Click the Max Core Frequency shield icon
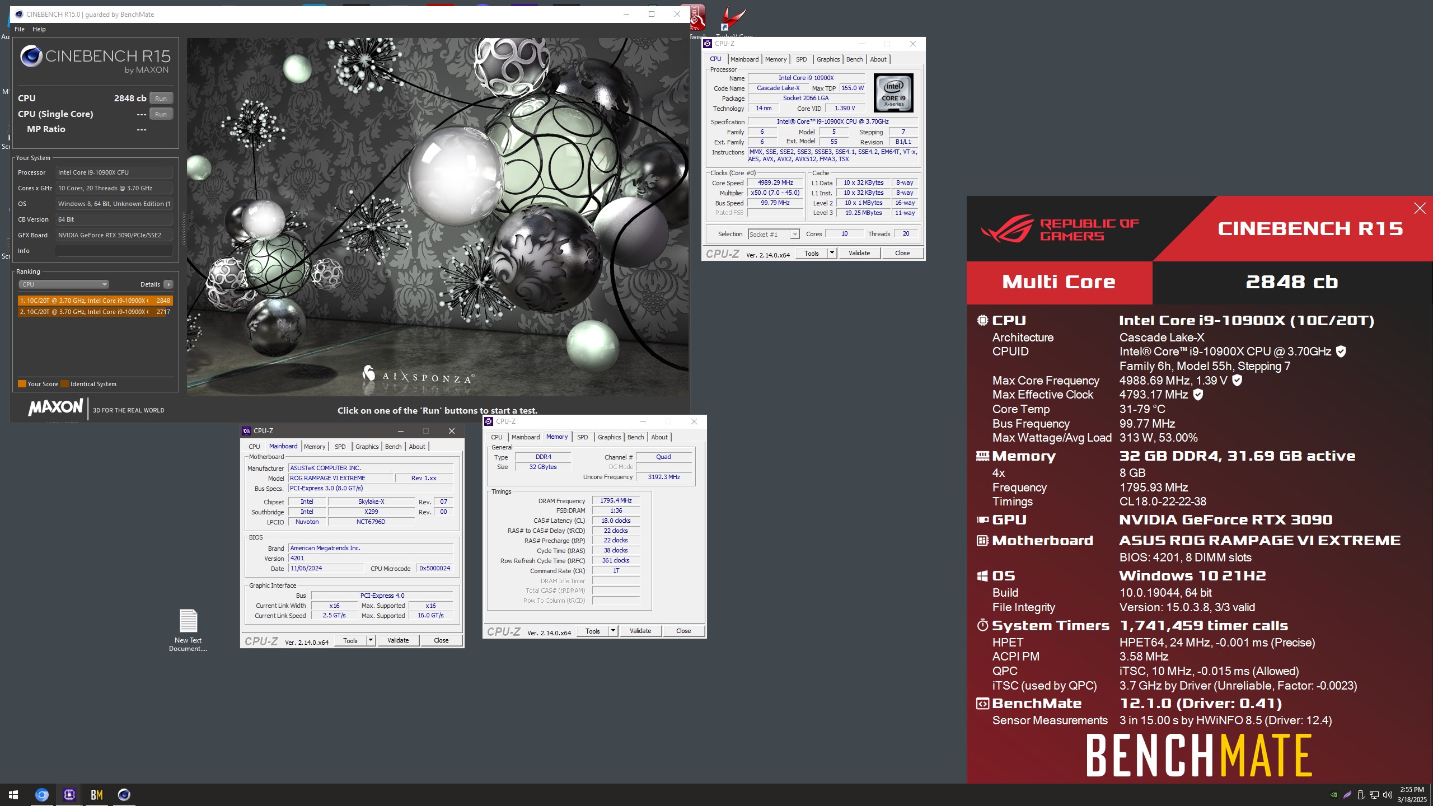 click(x=1237, y=381)
